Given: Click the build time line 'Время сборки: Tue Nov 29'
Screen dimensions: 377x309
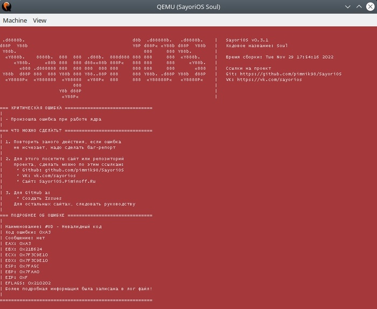Looking at the screenshot, I should tap(280, 57).
